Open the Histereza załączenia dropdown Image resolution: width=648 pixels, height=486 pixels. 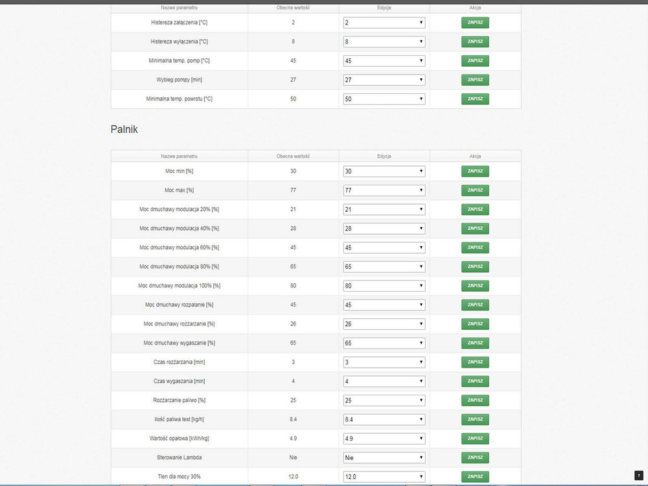[384, 23]
